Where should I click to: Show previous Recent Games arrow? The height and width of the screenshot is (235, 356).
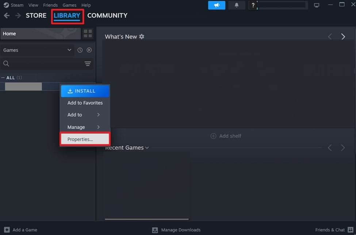click(x=330, y=148)
